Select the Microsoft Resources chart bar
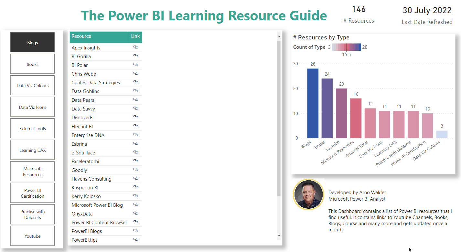 click(x=356, y=118)
